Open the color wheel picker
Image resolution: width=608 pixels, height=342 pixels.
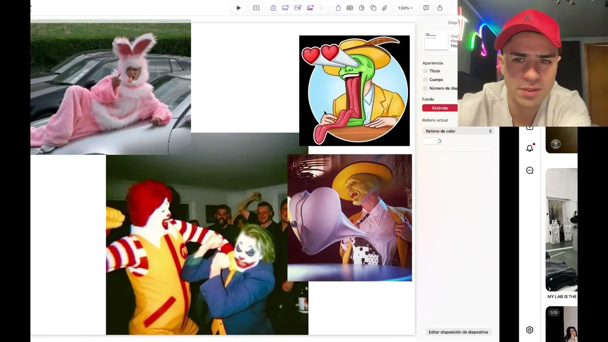point(439,141)
